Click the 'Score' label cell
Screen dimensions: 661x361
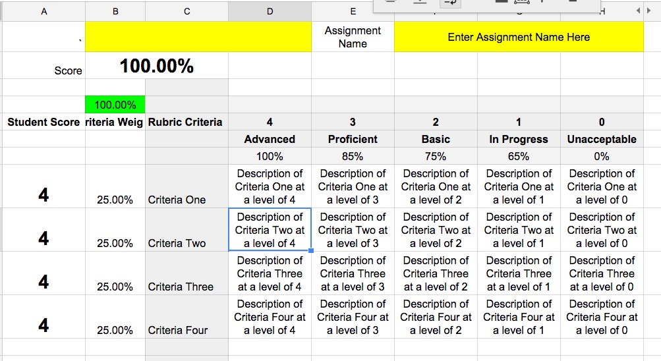44,66
